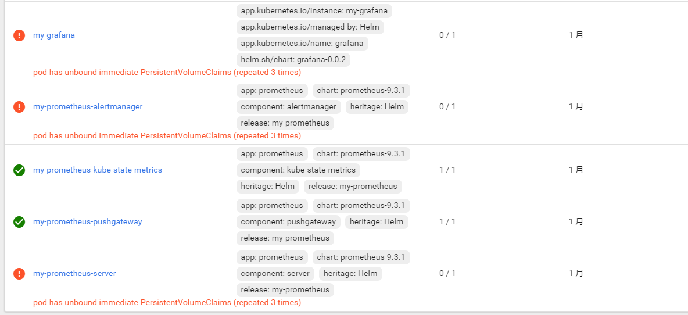The image size is (688, 315).
Task: Click the 1 月 age value for my-grafana
Action: point(576,35)
